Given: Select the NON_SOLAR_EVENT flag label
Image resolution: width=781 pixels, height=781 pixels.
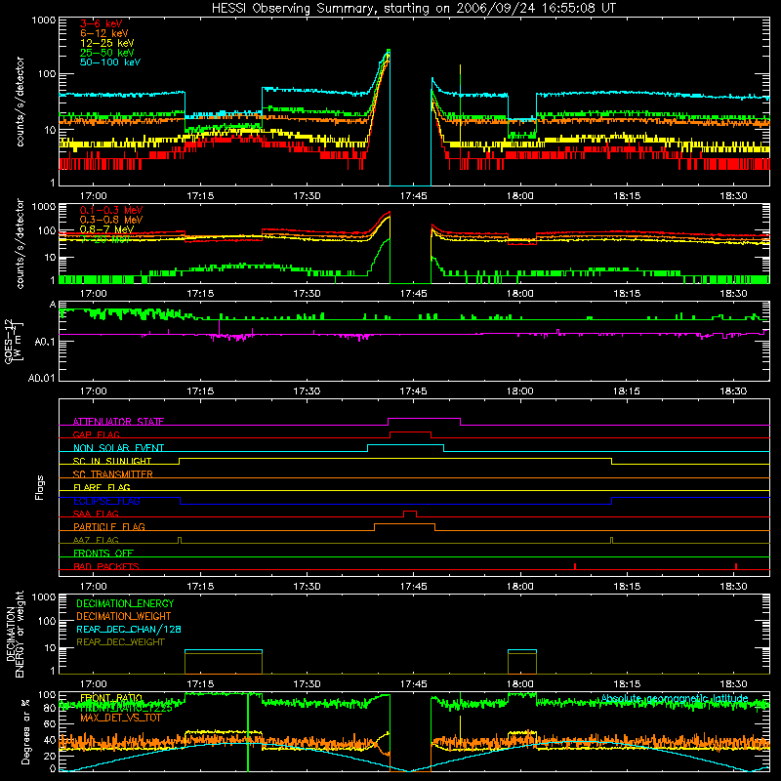Looking at the screenshot, I should [x=118, y=448].
